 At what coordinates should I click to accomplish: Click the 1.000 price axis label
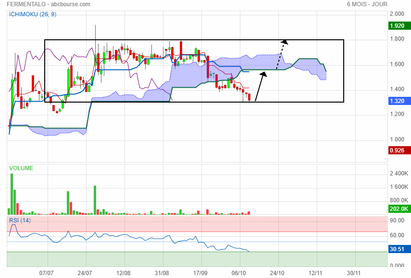(x=397, y=139)
